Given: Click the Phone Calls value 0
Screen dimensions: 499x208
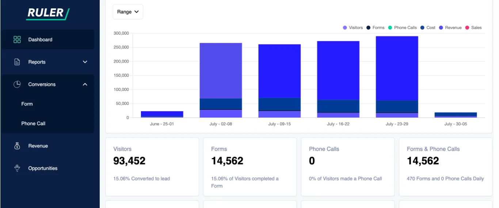Looking at the screenshot, I should point(312,161).
